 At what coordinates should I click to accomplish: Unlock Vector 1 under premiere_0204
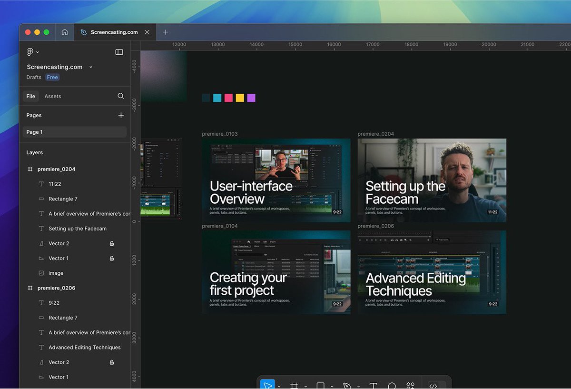(x=112, y=258)
